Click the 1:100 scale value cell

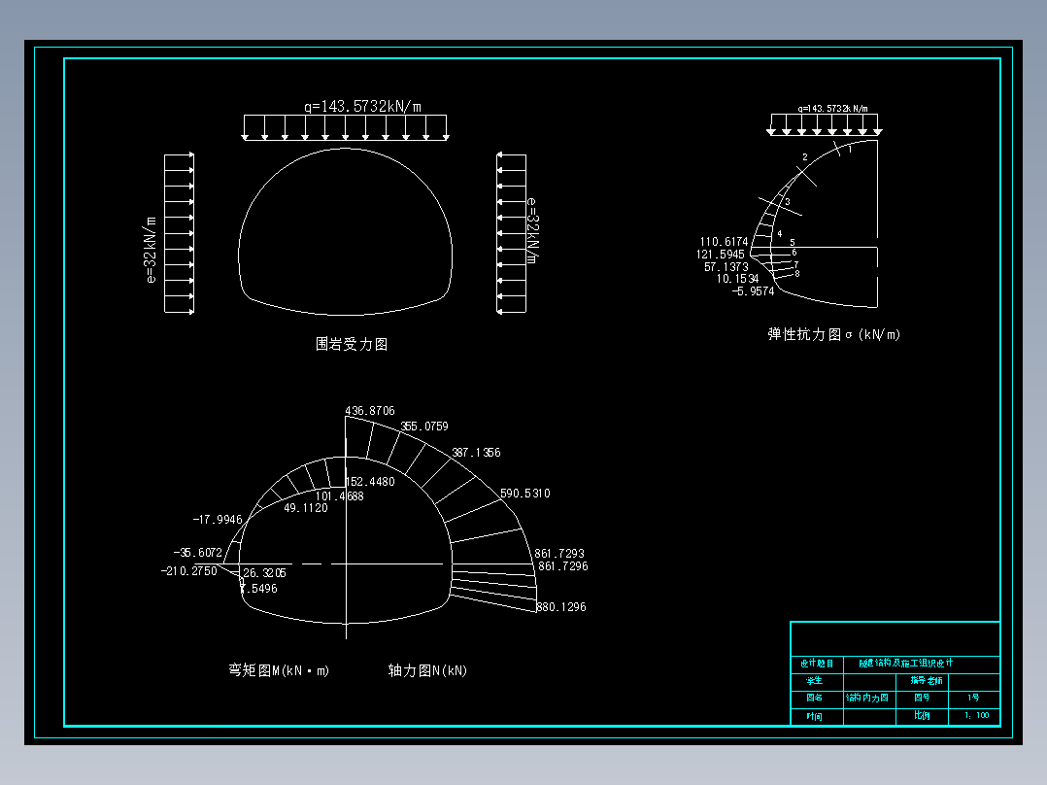976,716
